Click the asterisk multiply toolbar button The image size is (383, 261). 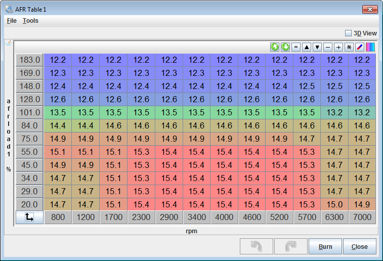[x=349, y=47]
